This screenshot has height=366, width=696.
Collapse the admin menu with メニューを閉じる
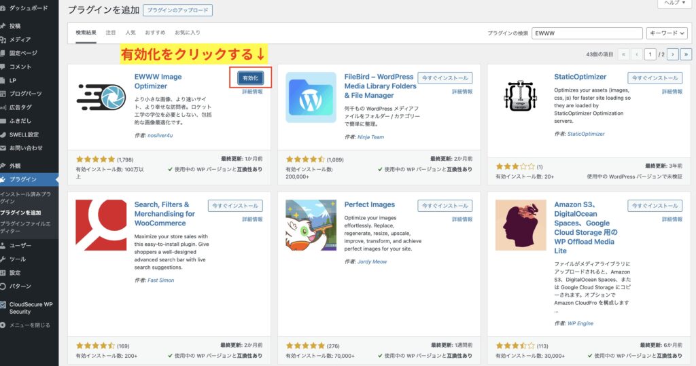coord(29,325)
